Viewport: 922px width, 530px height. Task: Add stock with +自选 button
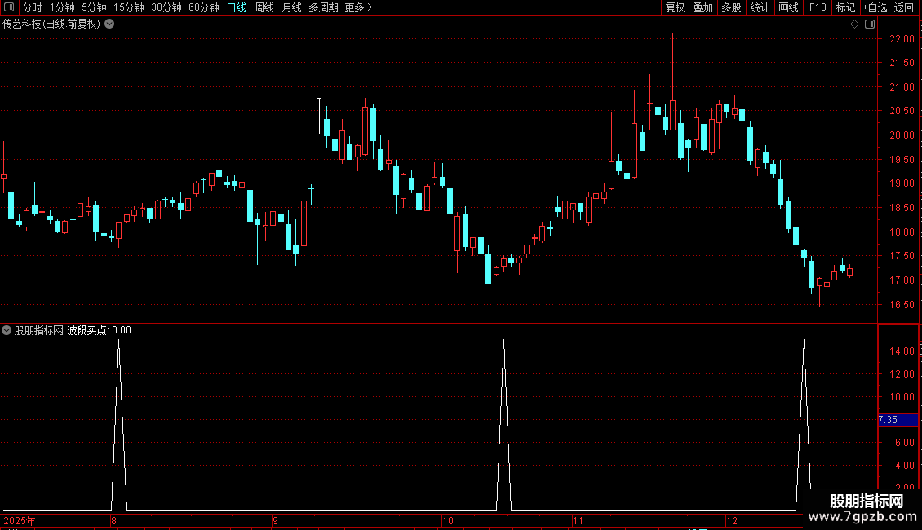[875, 7]
